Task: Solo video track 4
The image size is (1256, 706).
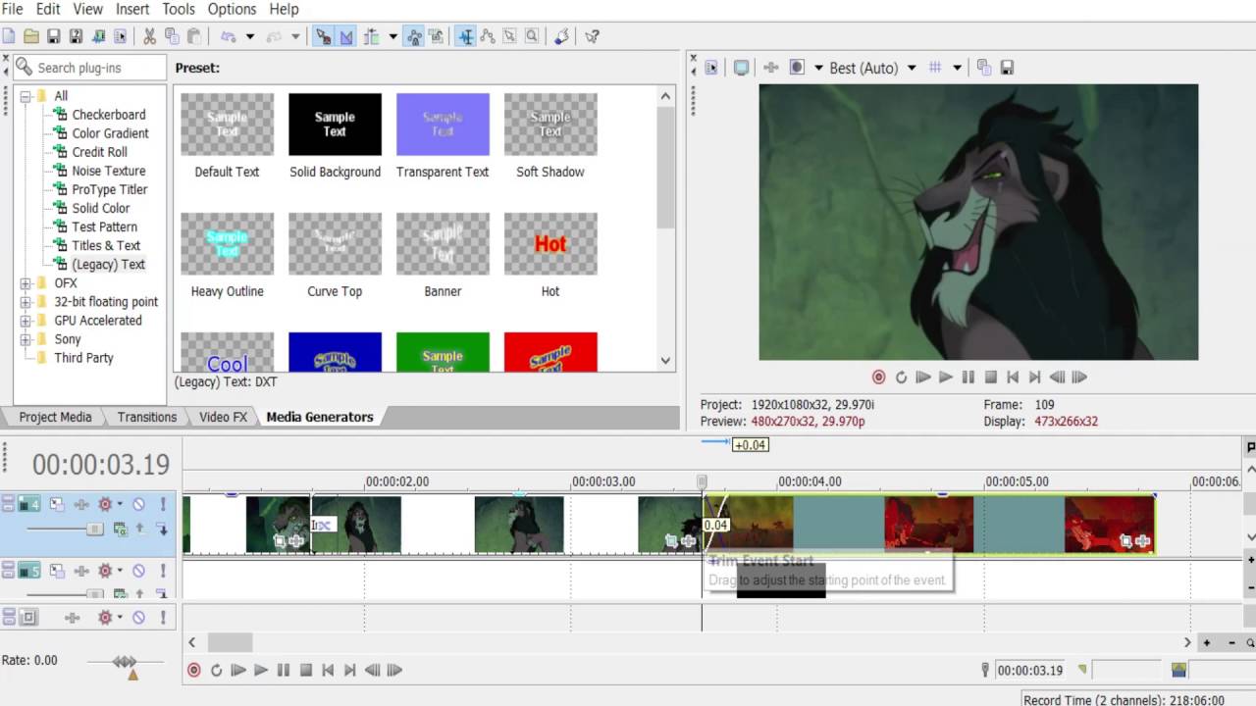Action: (x=161, y=504)
